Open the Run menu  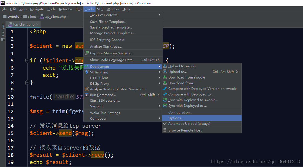(x=79, y=9)
